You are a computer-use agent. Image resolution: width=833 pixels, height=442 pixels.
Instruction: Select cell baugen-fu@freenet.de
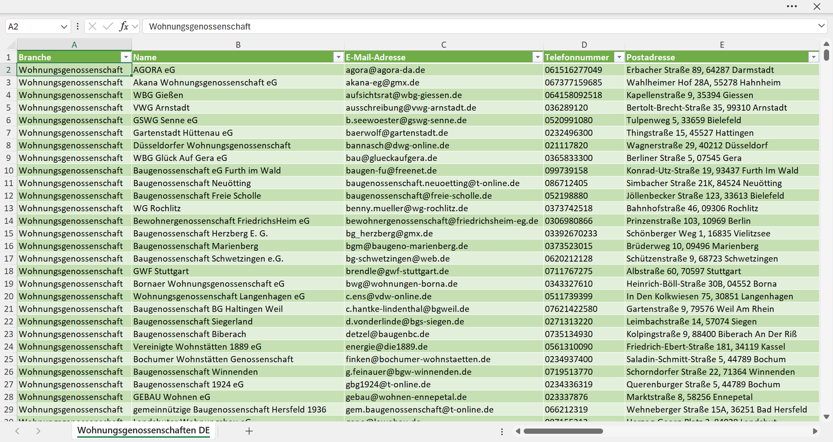(x=443, y=170)
